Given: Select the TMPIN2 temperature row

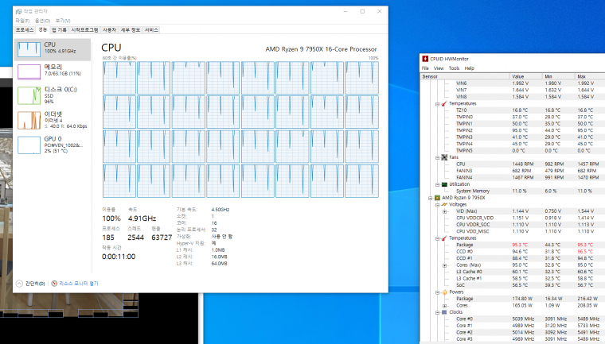Looking at the screenshot, I should point(513,130).
